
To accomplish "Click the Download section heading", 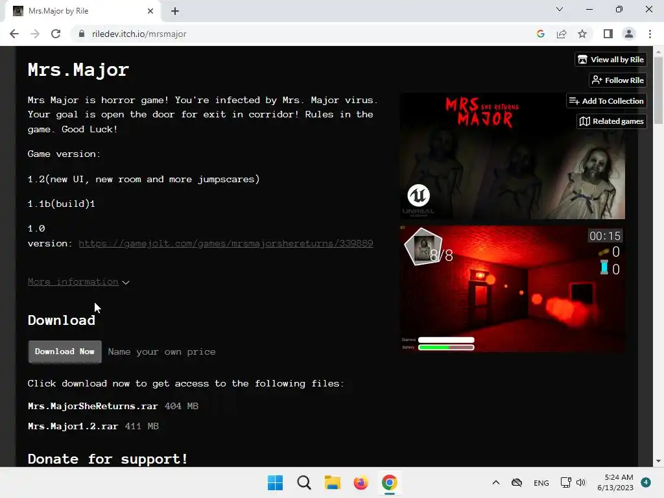I will pos(62,320).
